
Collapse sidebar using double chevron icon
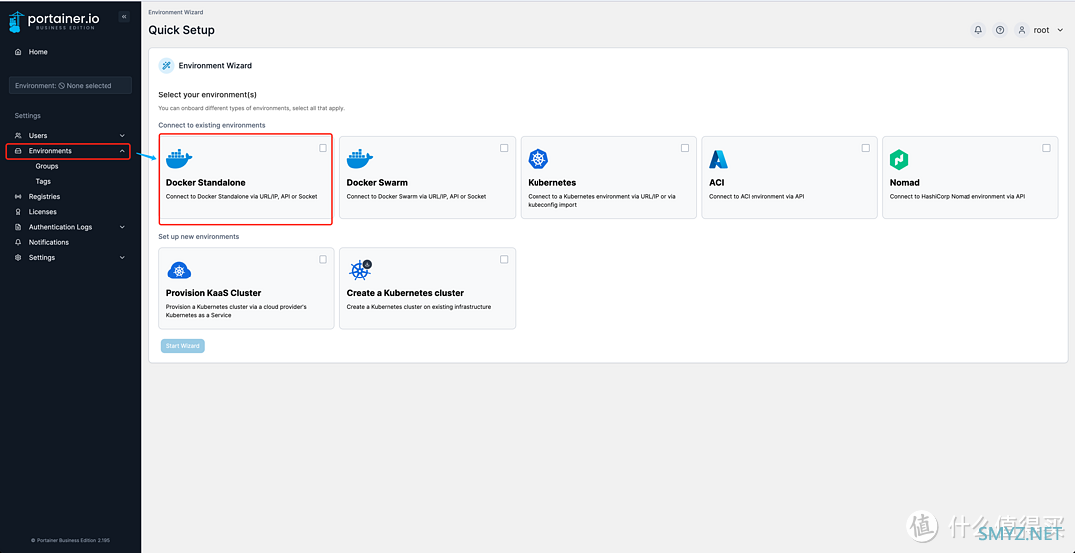(x=124, y=17)
